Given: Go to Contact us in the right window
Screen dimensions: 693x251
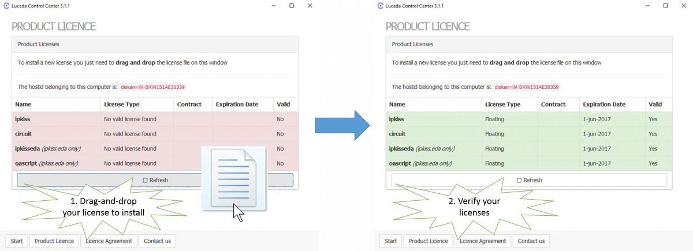Looking at the screenshot, I should point(531,241).
